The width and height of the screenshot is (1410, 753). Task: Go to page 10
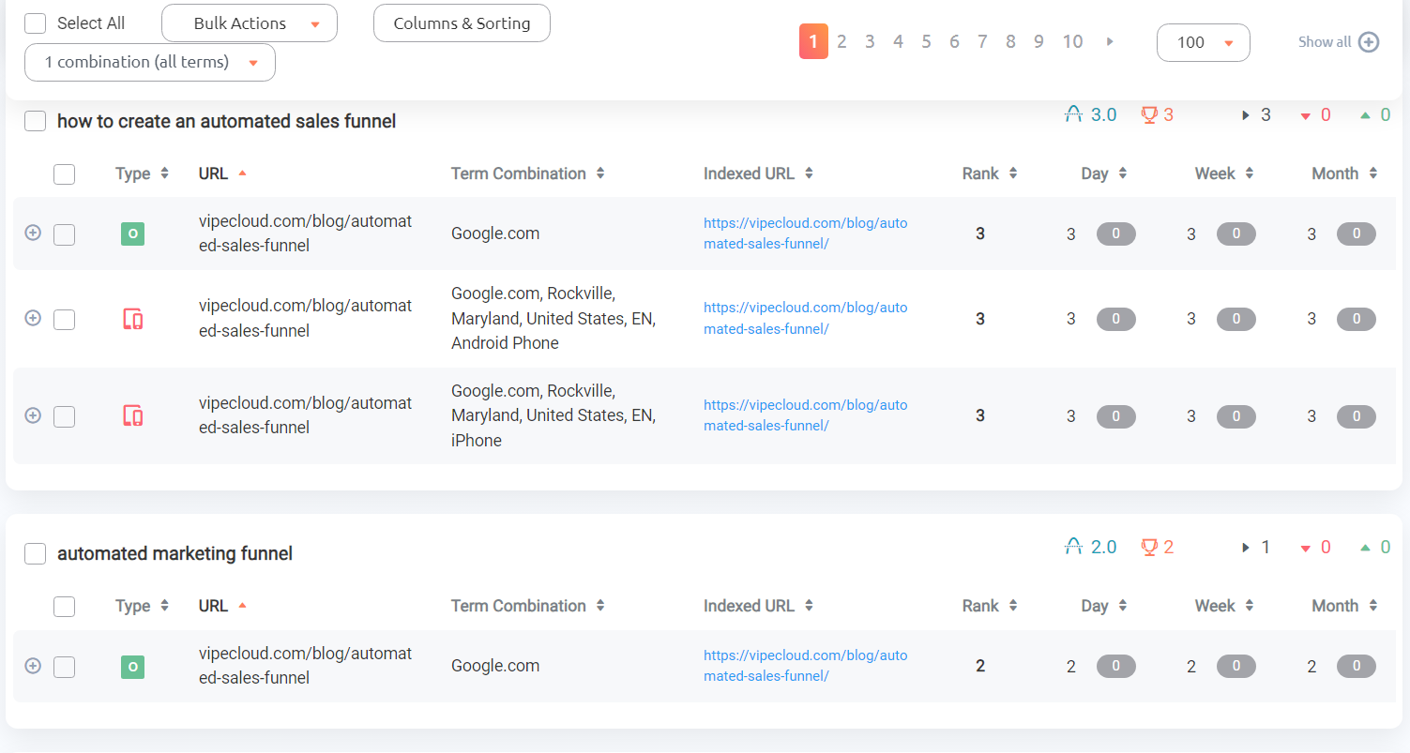(1072, 41)
